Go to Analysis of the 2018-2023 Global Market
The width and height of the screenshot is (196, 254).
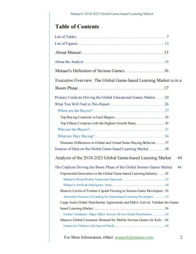pyautogui.click(x=118, y=158)
